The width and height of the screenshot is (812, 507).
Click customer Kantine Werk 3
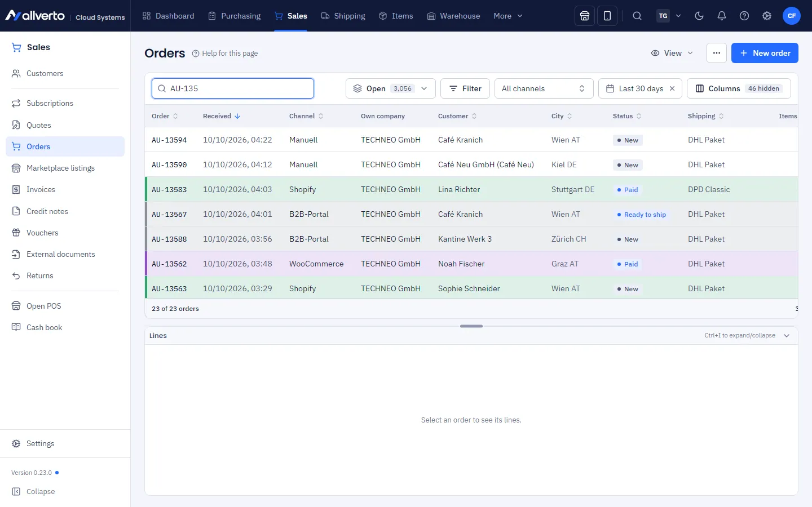pos(465,239)
